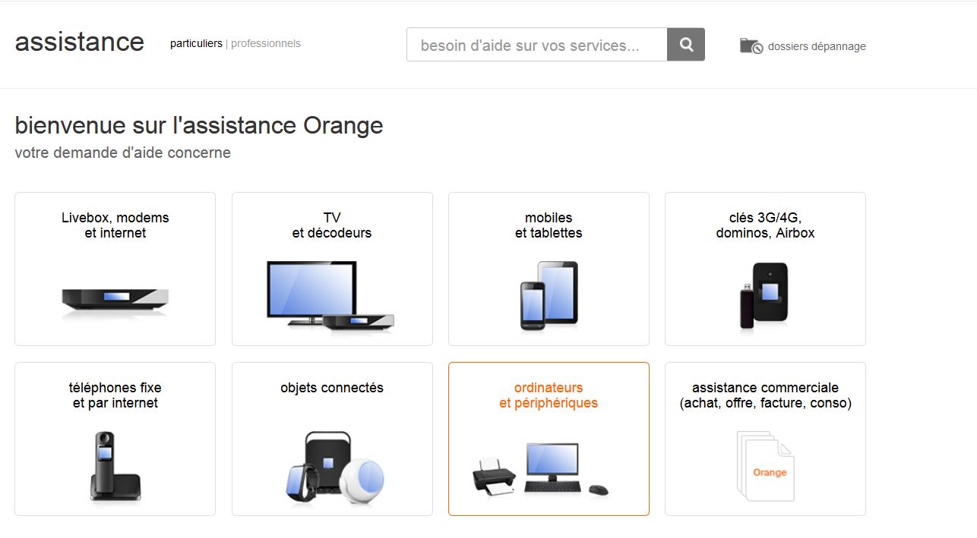Open dossiers dépannage link
Viewport: 977px width, 538px height.
tap(817, 46)
